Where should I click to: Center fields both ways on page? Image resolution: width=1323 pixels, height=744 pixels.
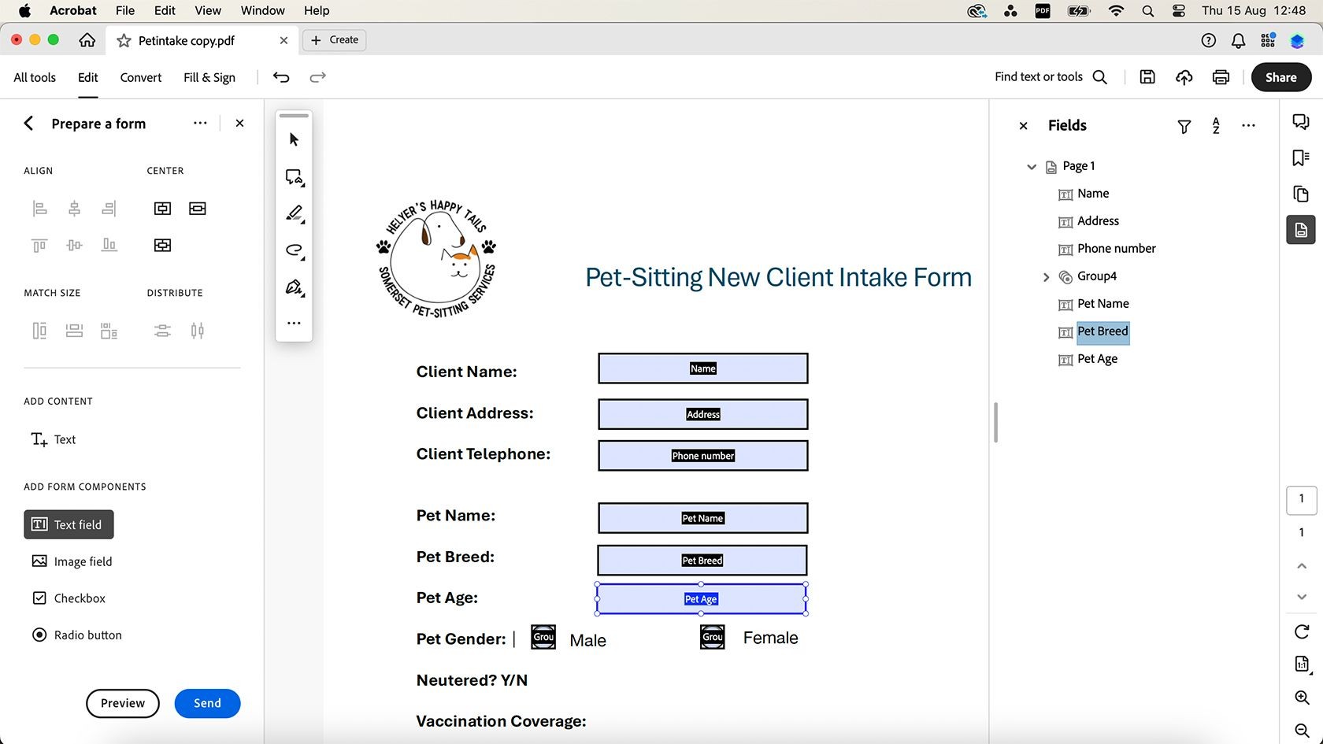[x=162, y=246]
